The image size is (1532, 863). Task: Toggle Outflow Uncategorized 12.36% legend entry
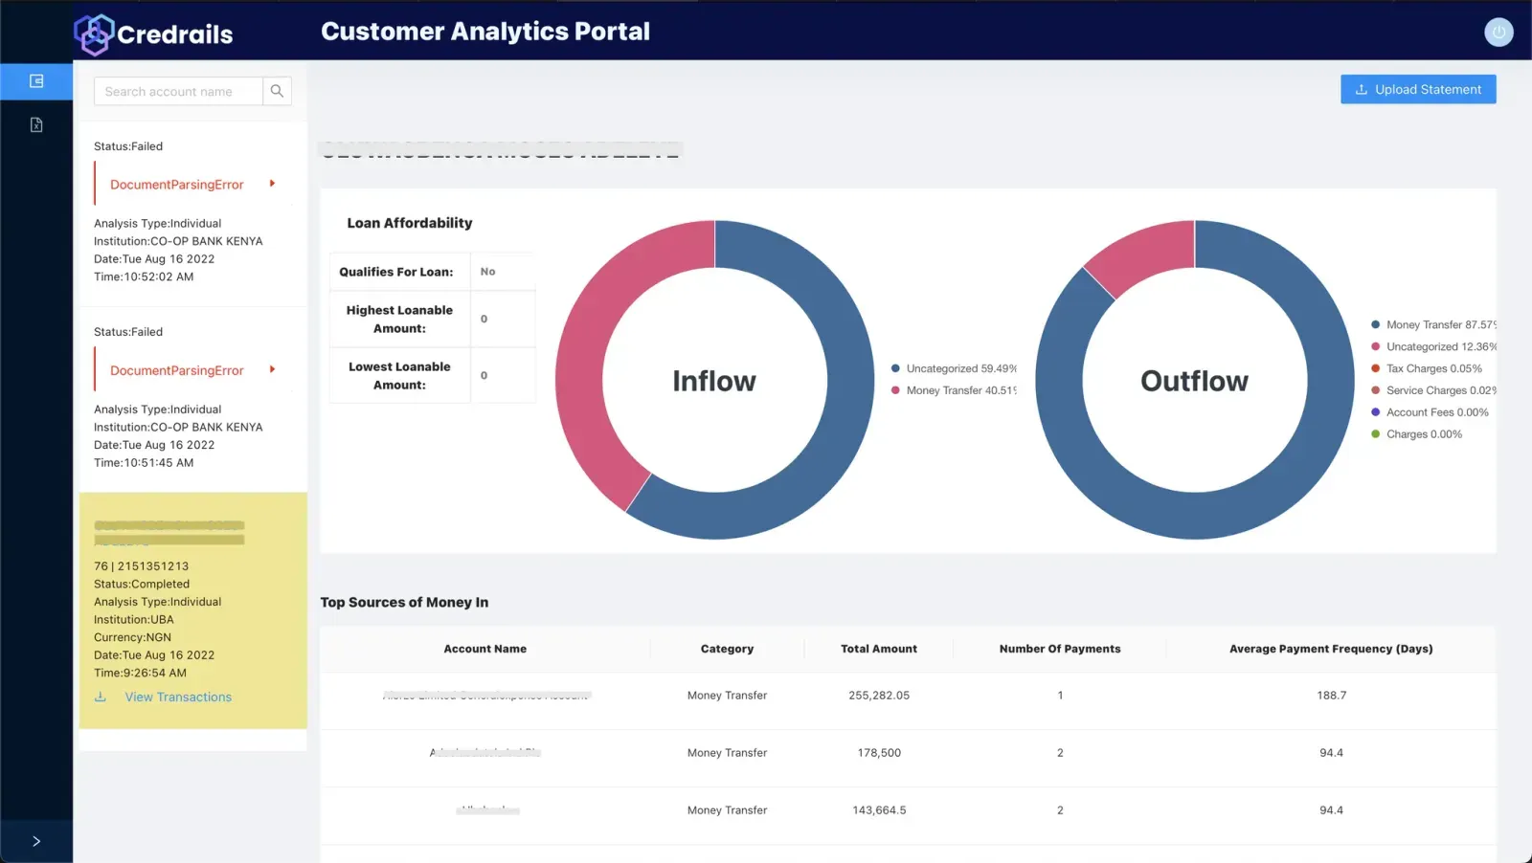point(1433,346)
